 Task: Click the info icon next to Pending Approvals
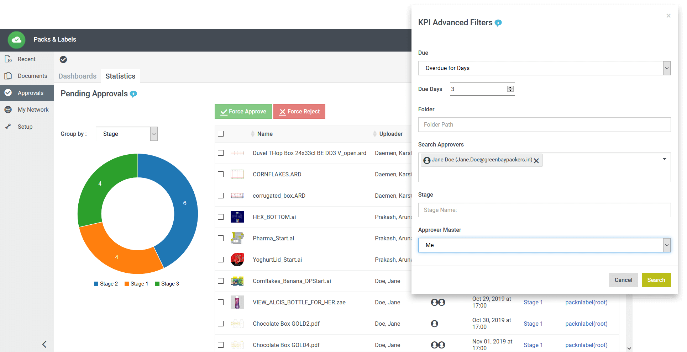133,94
